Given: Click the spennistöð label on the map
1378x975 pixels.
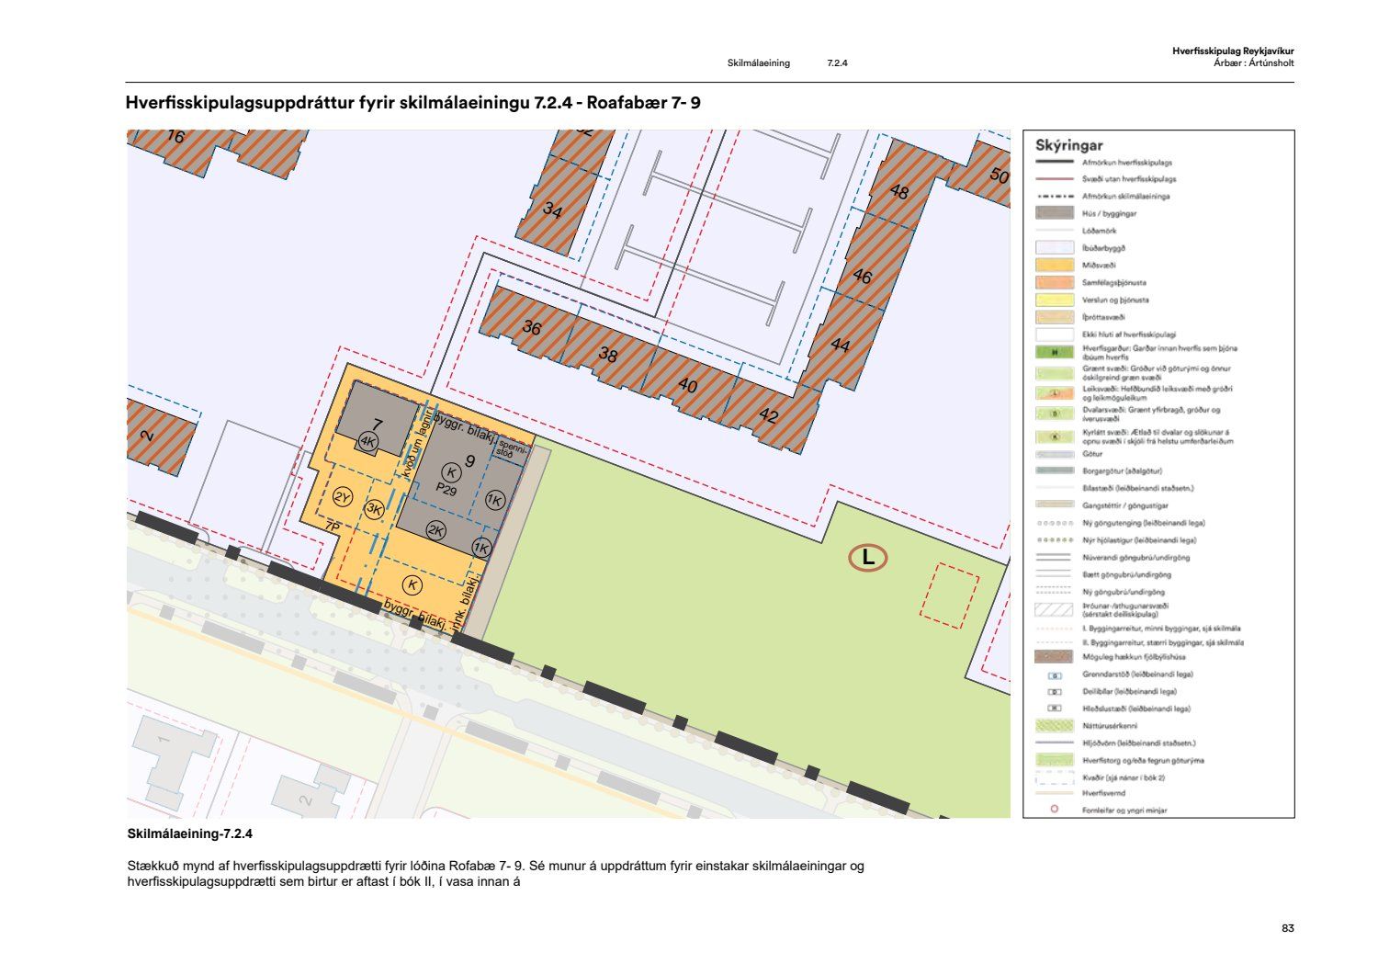Looking at the screenshot, I should [x=505, y=449].
